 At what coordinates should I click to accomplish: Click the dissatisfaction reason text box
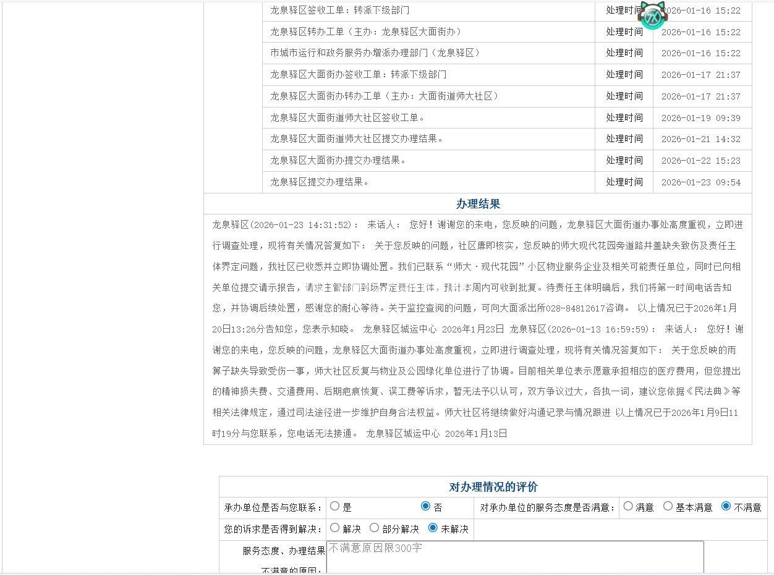click(514, 557)
